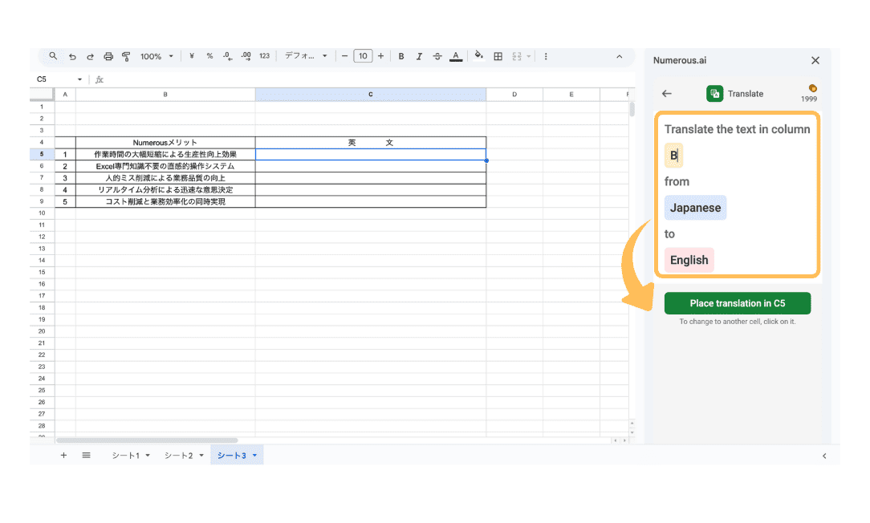Select the Numerousメリット header cell
Image resolution: width=870 pixels, height=523 pixels.
[x=165, y=143]
